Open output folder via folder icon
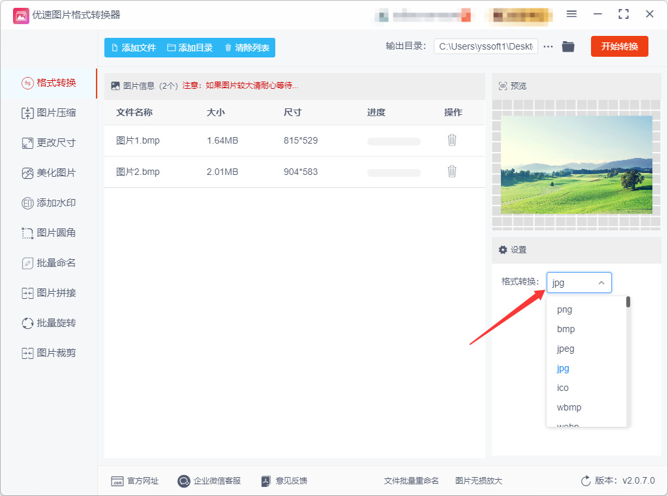Viewport: 668px width, 496px height. [x=568, y=46]
